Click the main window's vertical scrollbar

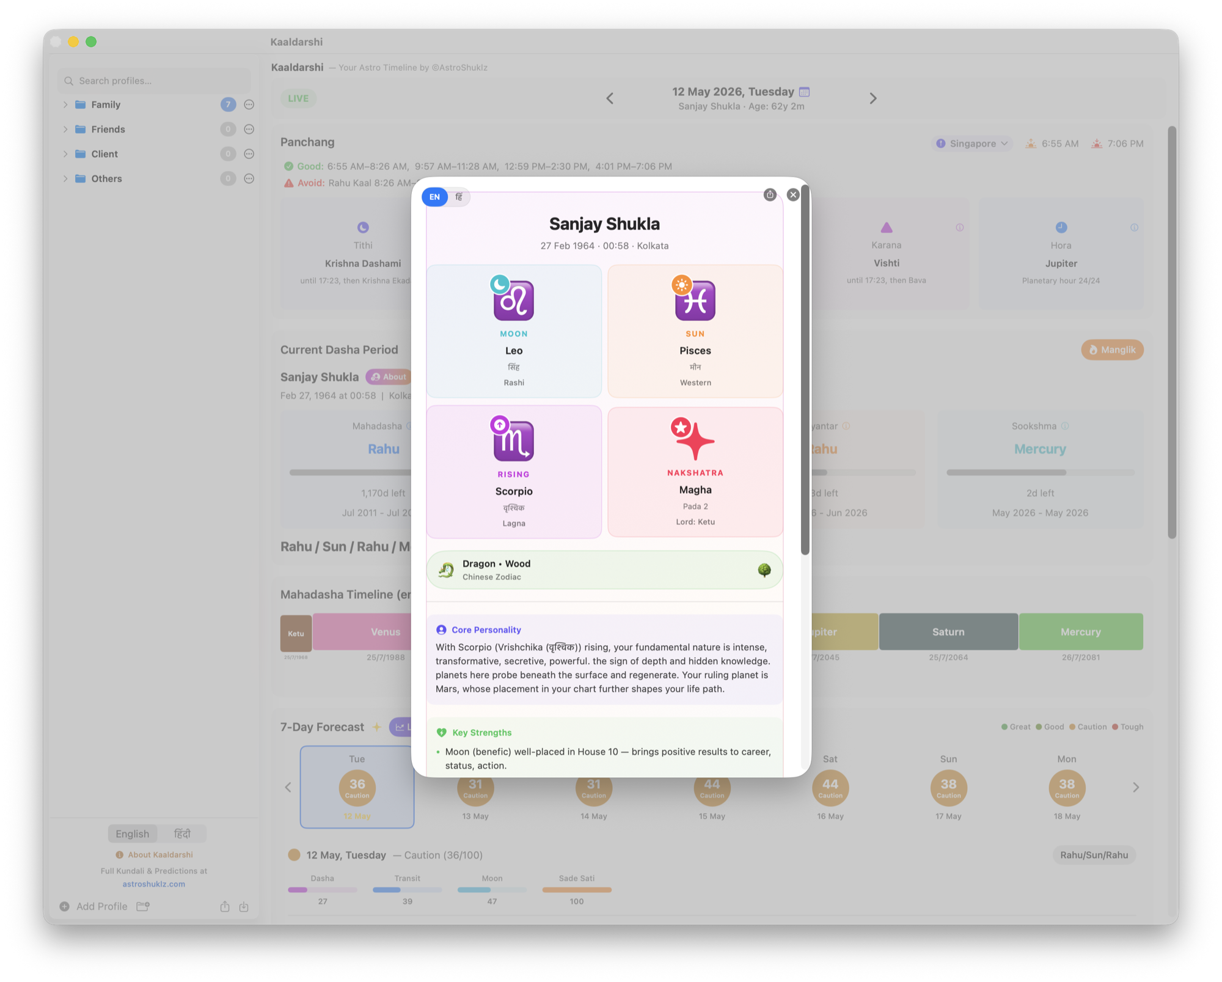[1172, 333]
